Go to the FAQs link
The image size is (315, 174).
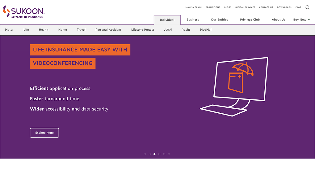coord(298,7)
